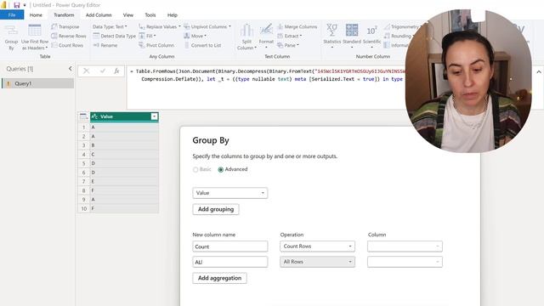This screenshot has height=306, width=544.
Task: Click the Pivot Column icon
Action: coord(142,45)
